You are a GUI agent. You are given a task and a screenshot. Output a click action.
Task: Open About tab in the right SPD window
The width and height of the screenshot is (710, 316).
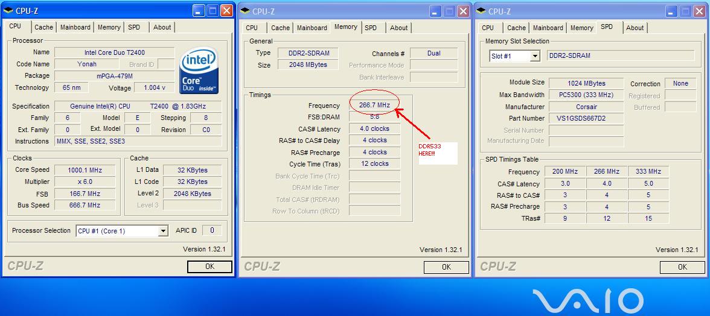click(635, 28)
